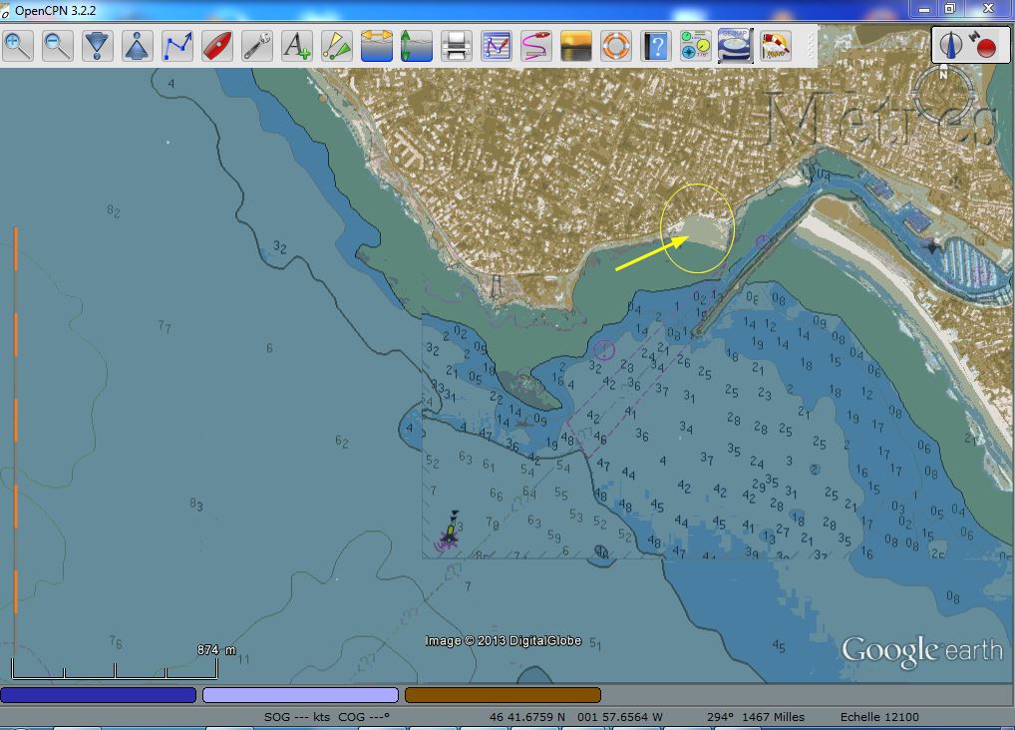Open the Settings wrench toolbox
Screen dimensions: 1015x730
point(257,46)
